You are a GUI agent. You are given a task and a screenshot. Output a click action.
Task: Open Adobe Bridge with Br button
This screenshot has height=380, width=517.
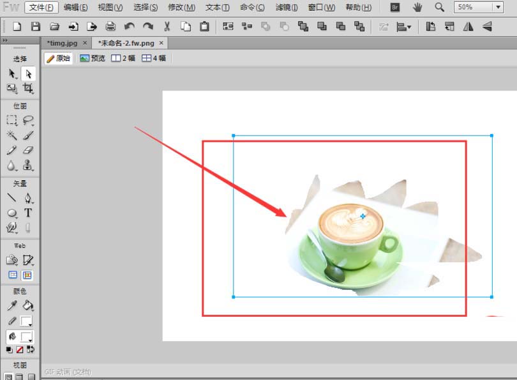click(x=395, y=8)
